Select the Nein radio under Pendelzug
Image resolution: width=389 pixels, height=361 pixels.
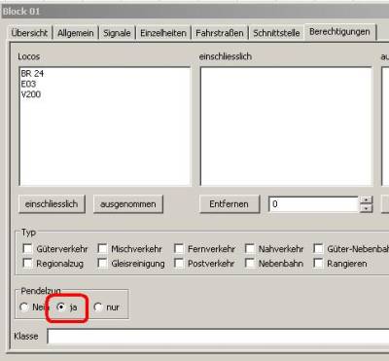click(24, 307)
